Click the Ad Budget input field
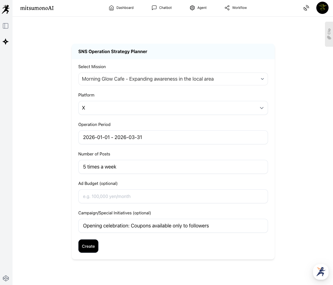This screenshot has height=285, width=333. coord(173,196)
